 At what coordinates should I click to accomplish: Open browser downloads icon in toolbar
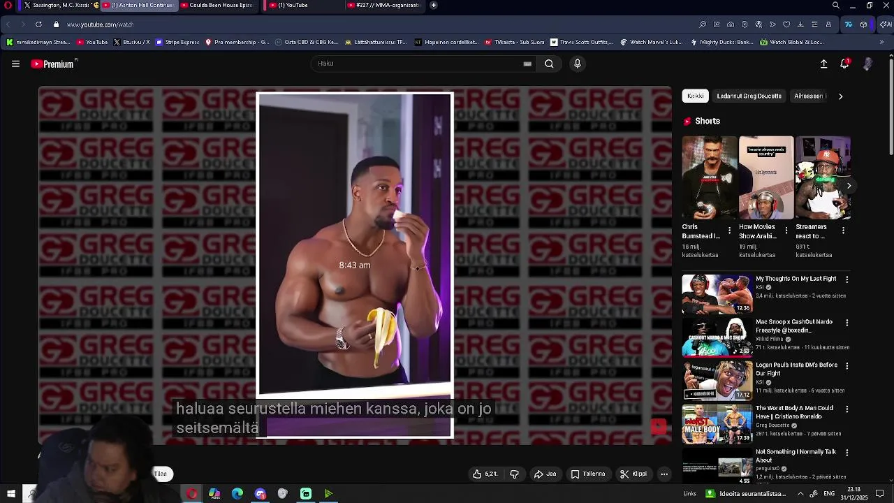(800, 24)
